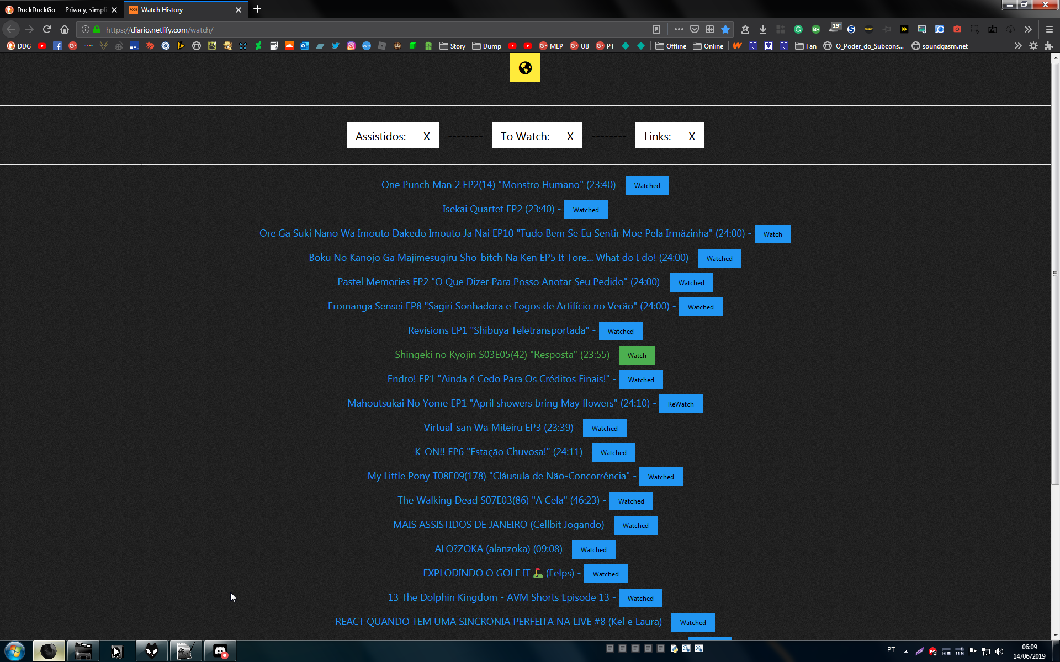Click the weather 19° extension icon
This screenshot has width=1060, height=662.
tap(835, 28)
